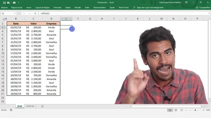Click the macro recording icon in status bar
Viewport: 211px width, 118px height.
pyautogui.click(x=11, y=110)
